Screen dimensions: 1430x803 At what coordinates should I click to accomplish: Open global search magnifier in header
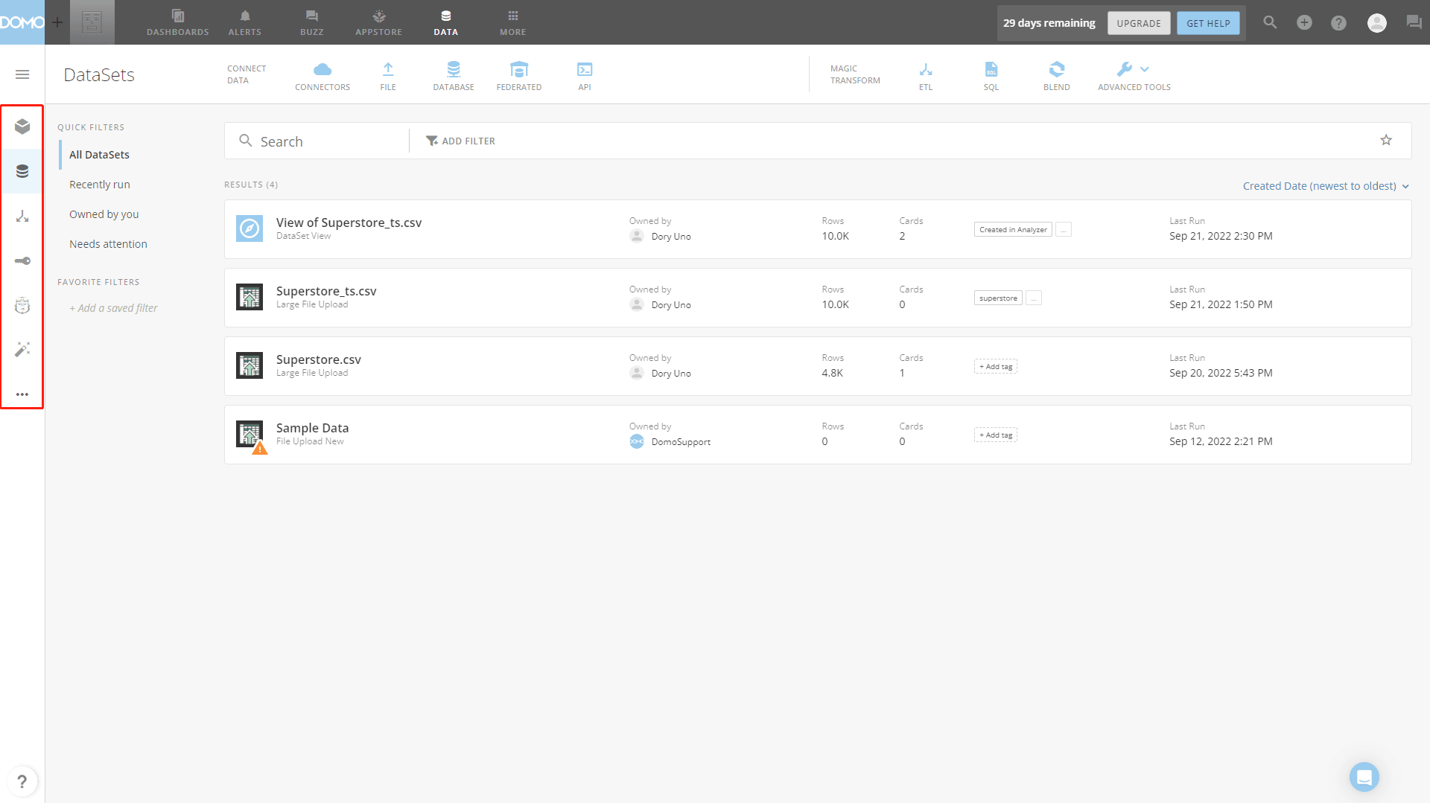tap(1270, 22)
